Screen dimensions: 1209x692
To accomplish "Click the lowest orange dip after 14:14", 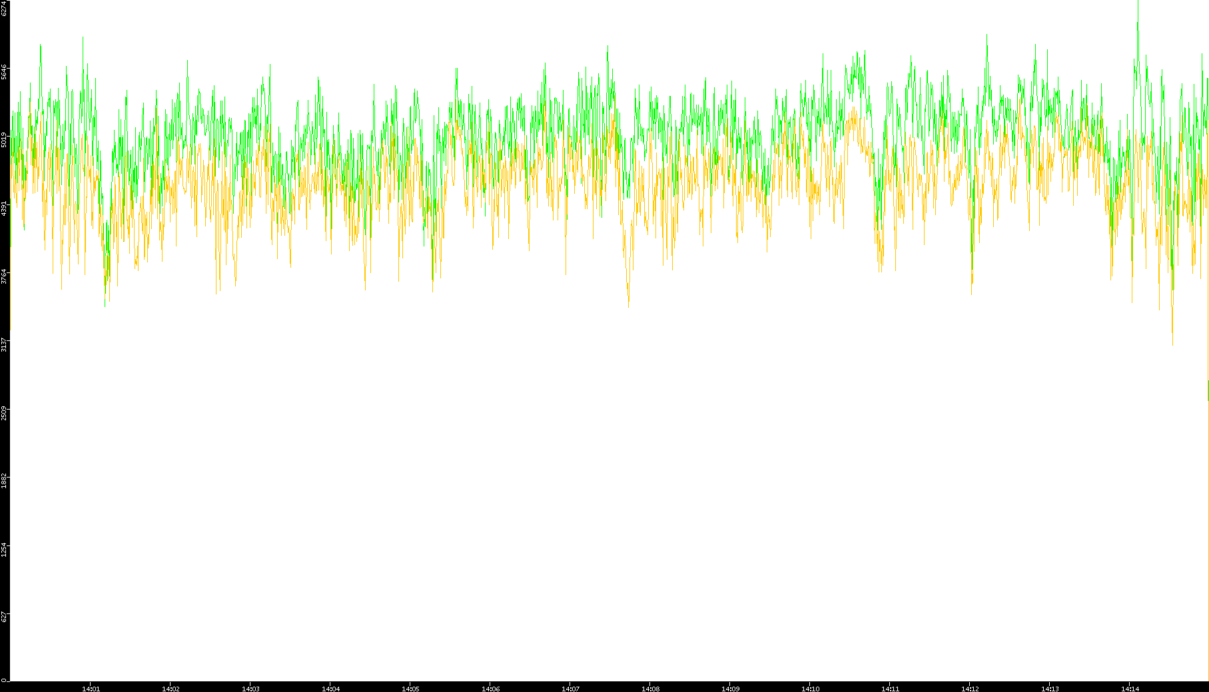I will point(1172,344).
